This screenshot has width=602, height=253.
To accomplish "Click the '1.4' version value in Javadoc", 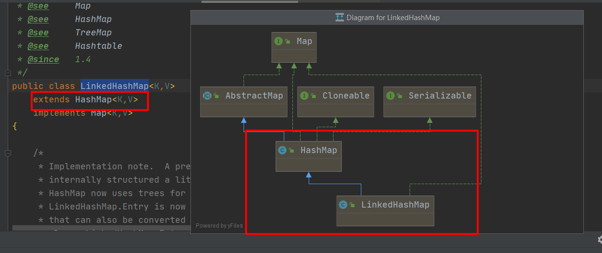I will click(x=83, y=59).
